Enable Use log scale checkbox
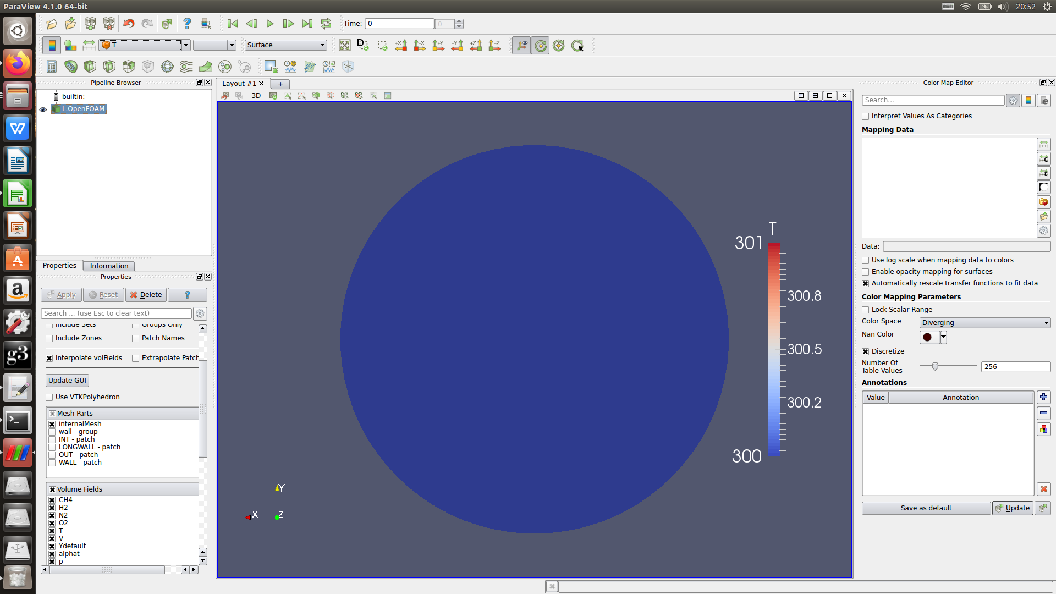The image size is (1056, 594). pos(866,260)
